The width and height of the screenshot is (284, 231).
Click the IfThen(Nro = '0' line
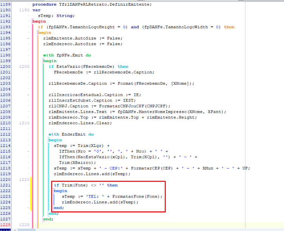[114, 151]
